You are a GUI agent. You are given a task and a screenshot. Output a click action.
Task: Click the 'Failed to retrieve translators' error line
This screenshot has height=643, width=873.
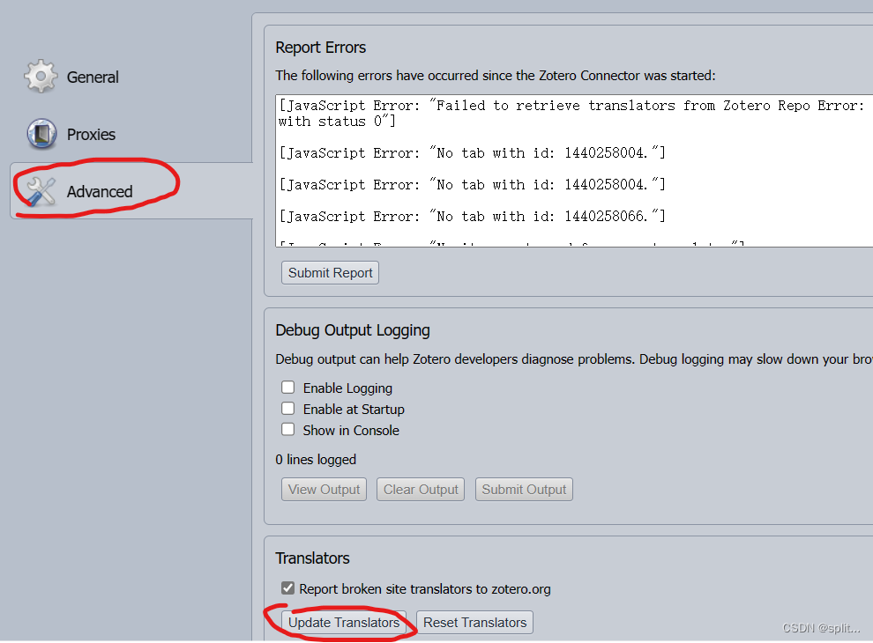tap(571, 113)
